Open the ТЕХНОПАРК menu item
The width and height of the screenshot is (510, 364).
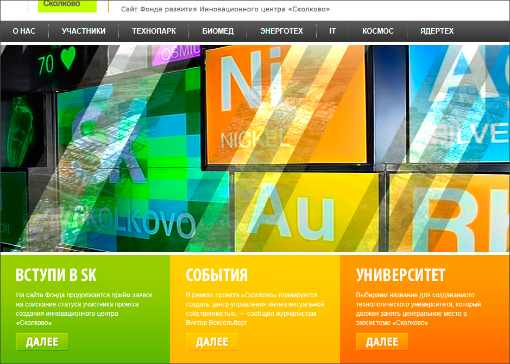154,31
